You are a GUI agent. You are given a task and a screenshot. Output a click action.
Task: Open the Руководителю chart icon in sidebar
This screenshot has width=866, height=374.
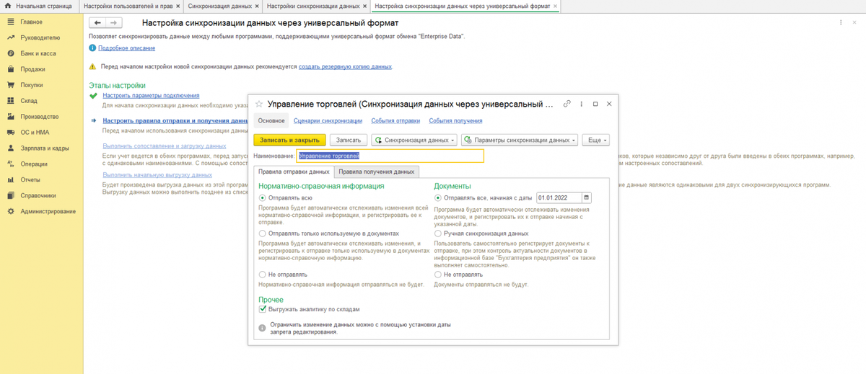tap(11, 37)
